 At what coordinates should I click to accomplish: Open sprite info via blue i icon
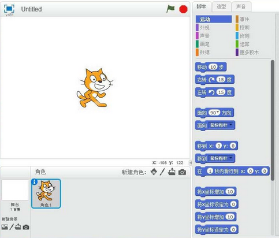(x=34, y=182)
